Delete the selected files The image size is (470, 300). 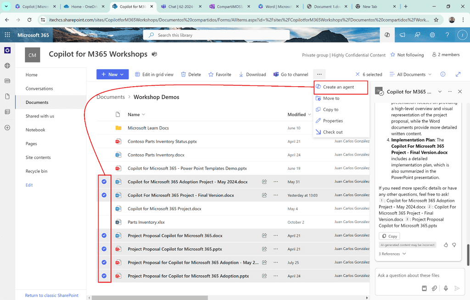pos(191,74)
